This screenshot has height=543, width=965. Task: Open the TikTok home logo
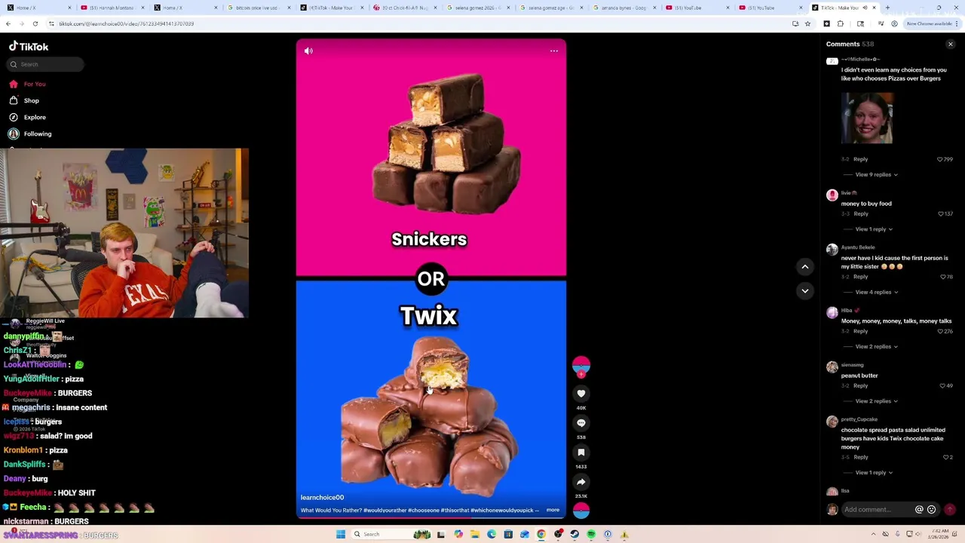point(29,47)
